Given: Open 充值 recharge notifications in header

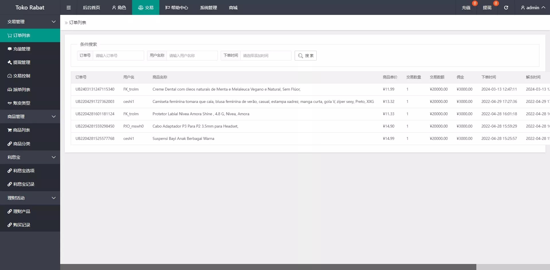Looking at the screenshot, I should tap(466, 8).
